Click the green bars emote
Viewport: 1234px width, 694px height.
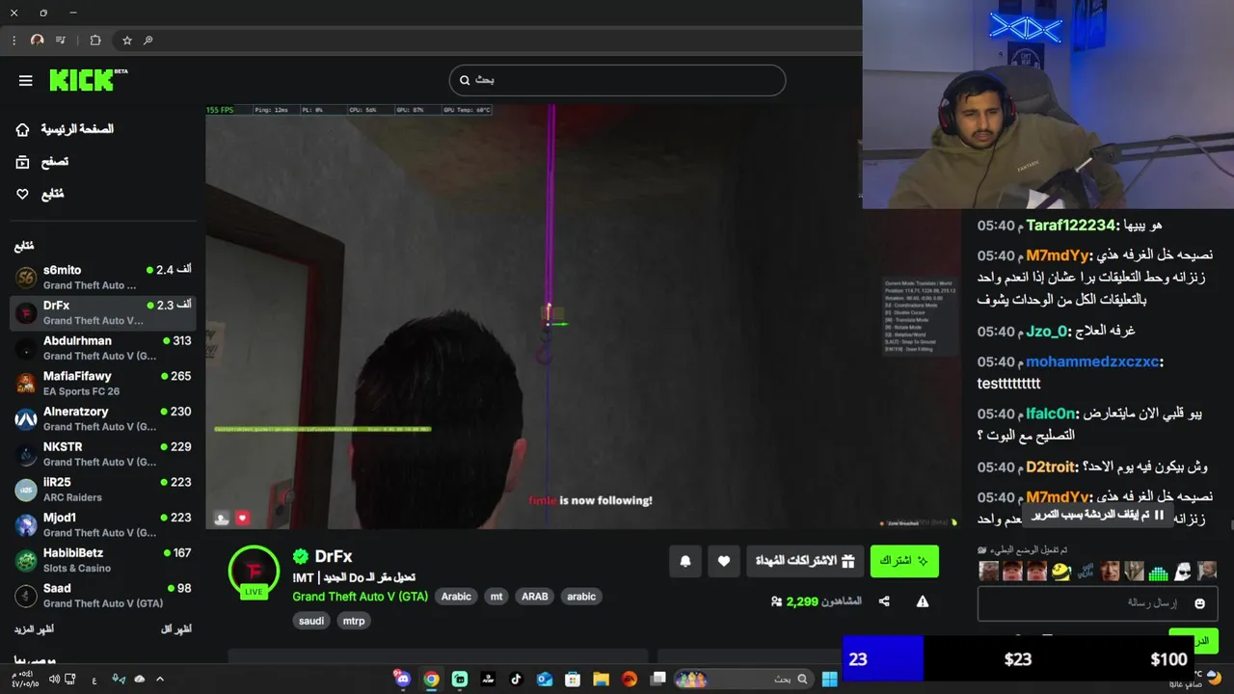(1158, 572)
